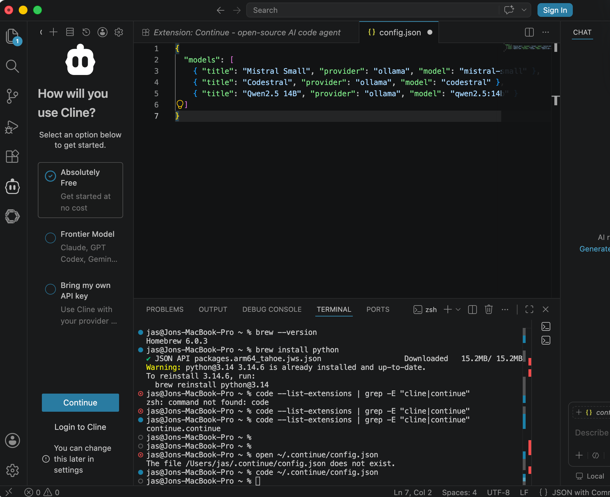This screenshot has width=610, height=497.
Task: Click the Sign In button
Action: [x=555, y=10]
